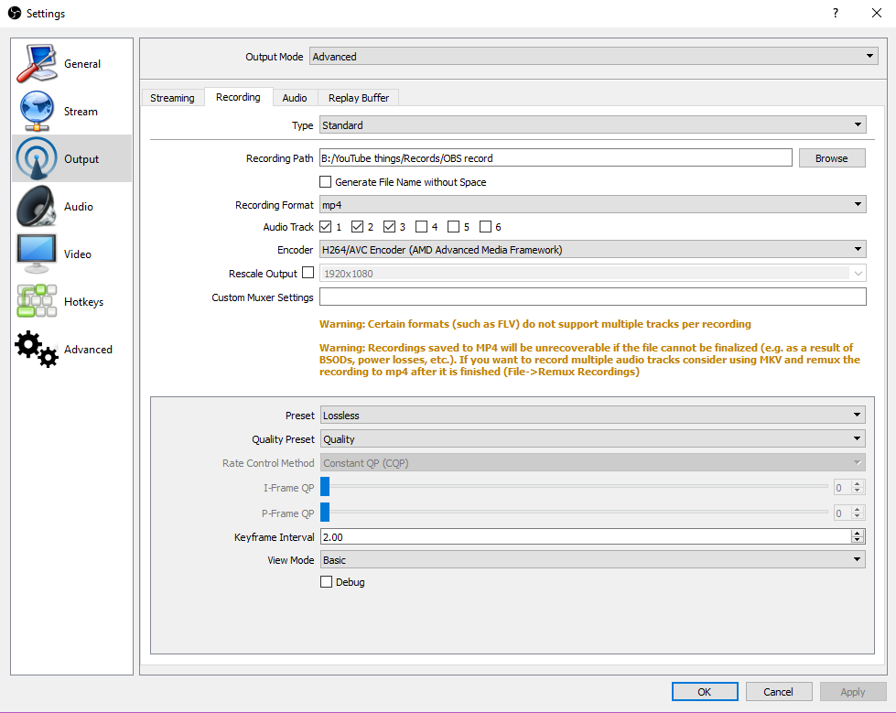
Task: Click the help question mark icon
Action: (x=835, y=13)
